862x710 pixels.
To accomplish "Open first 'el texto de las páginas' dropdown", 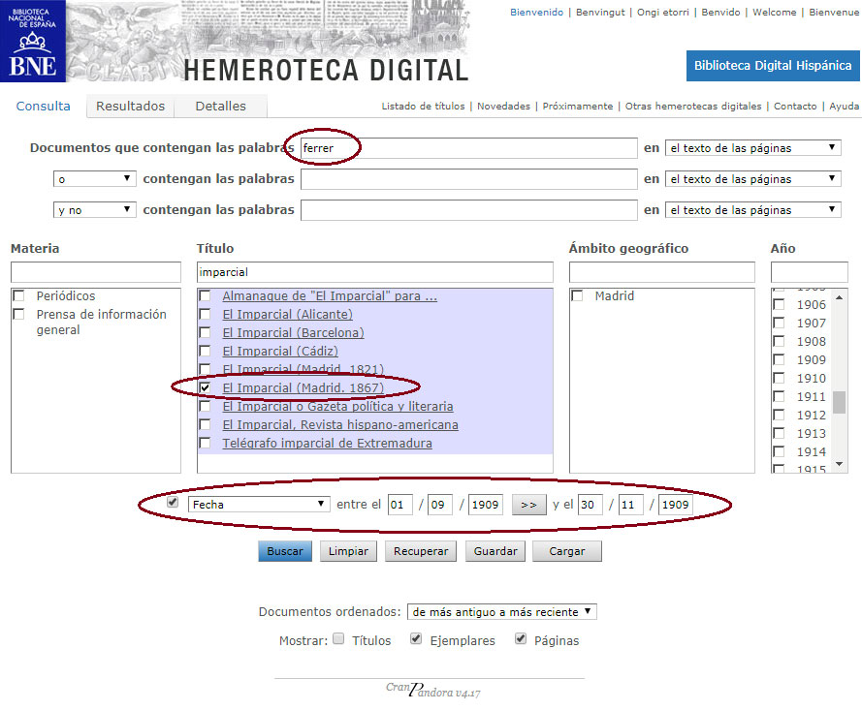I will tap(752, 147).
